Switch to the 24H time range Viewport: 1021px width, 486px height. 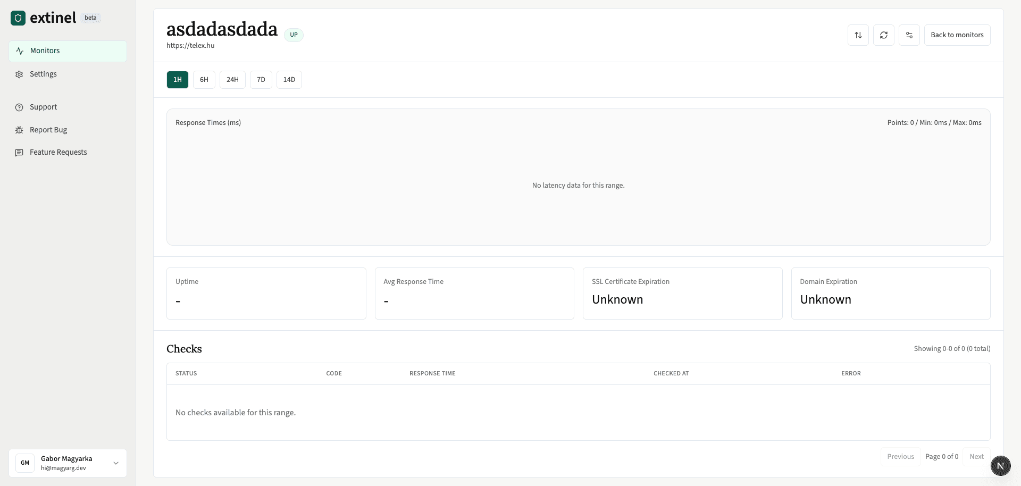click(232, 80)
